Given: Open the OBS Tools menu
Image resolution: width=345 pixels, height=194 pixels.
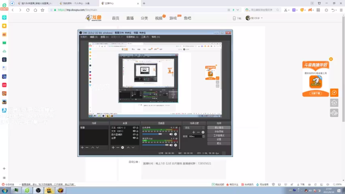Looking at the screenshot, I should (x=145, y=37).
